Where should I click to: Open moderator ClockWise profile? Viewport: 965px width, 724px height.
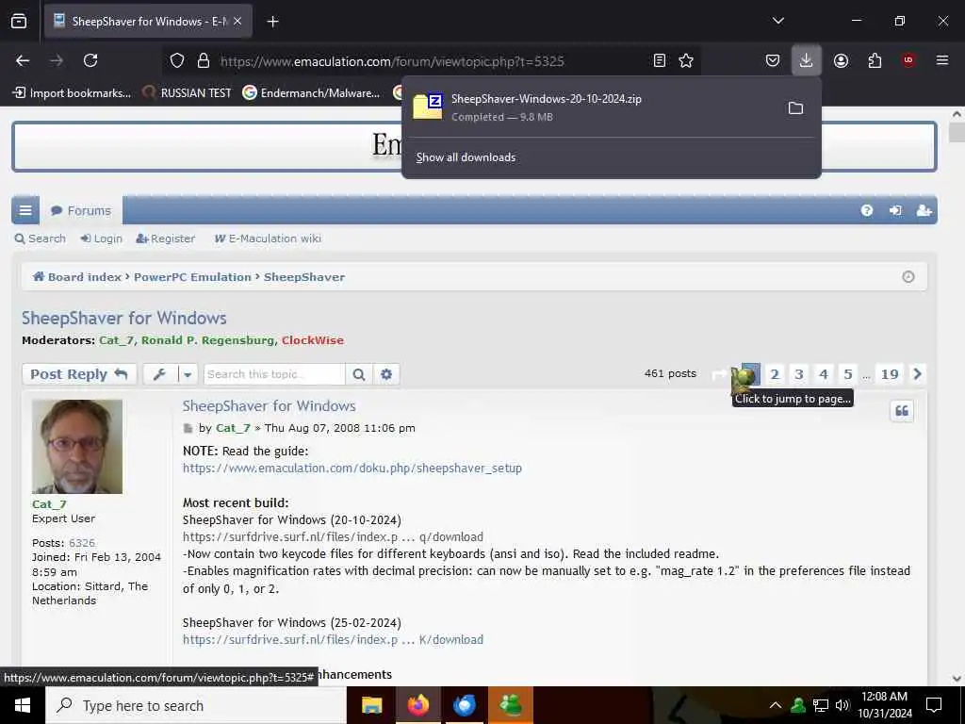313,340
